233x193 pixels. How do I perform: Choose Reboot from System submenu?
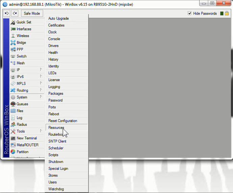click(x=67, y=114)
